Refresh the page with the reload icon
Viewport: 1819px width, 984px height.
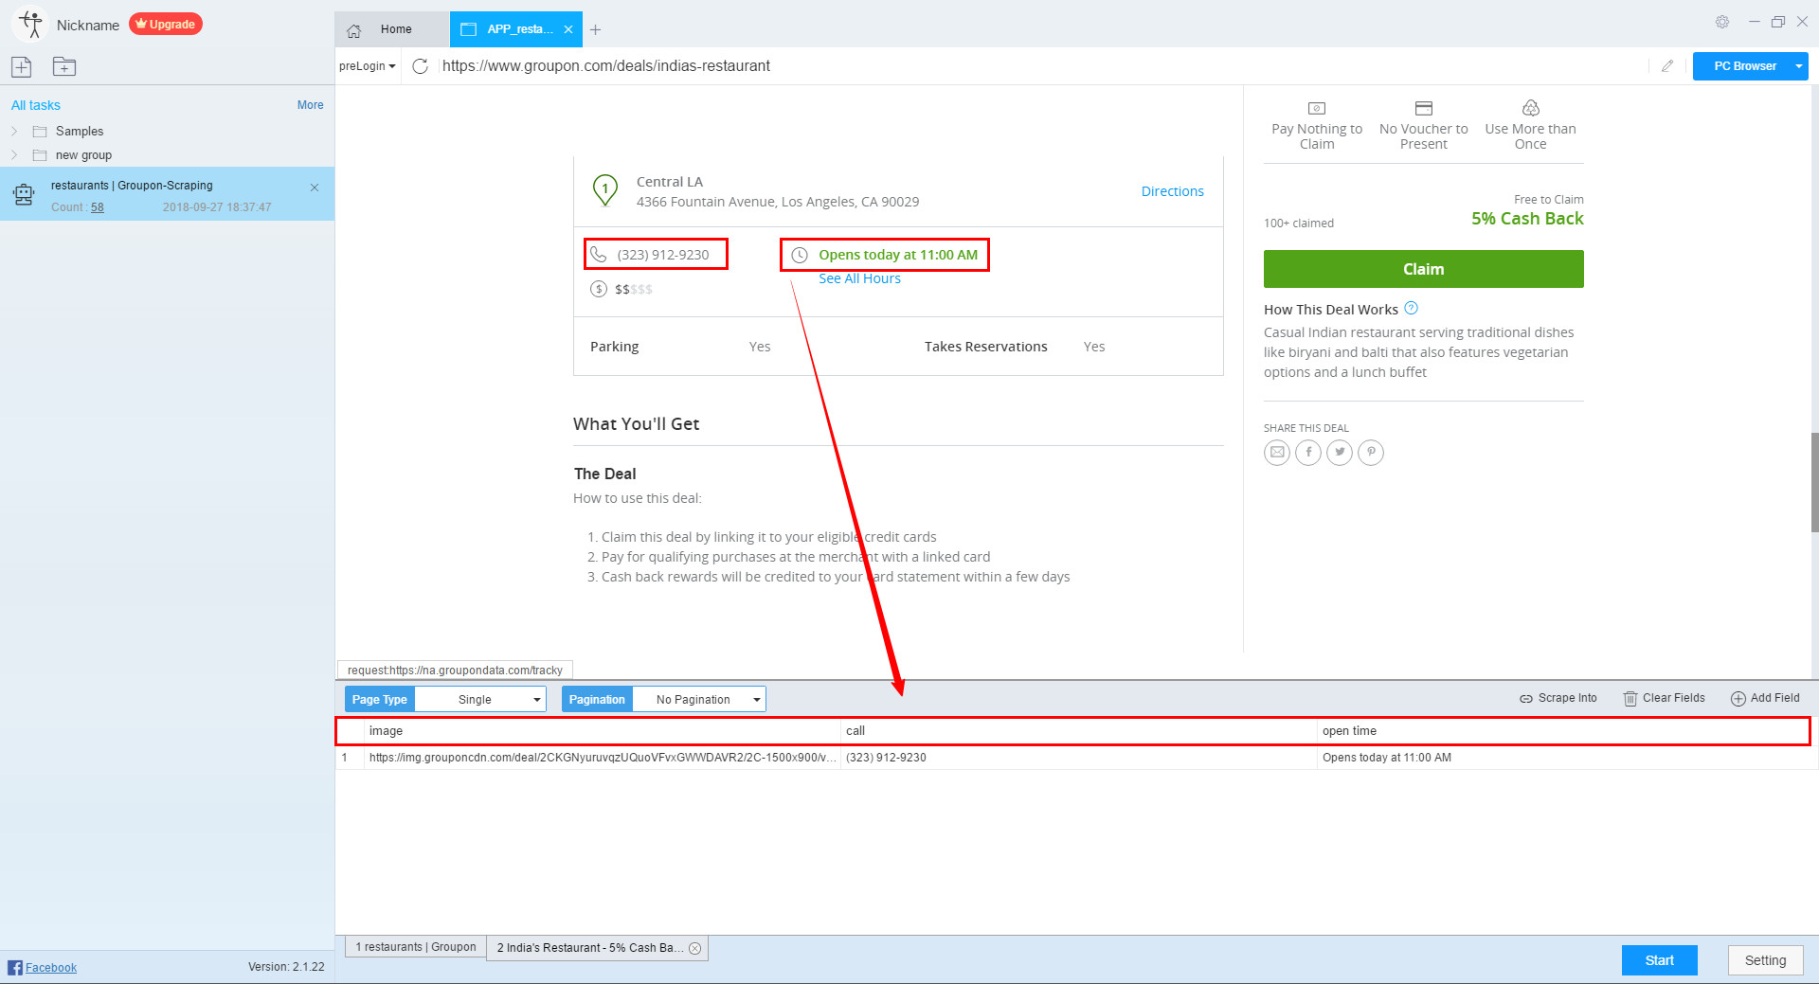pyautogui.click(x=420, y=66)
